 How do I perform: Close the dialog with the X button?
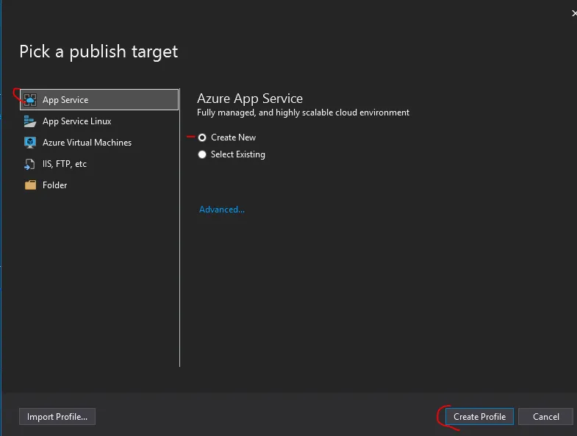(x=573, y=13)
